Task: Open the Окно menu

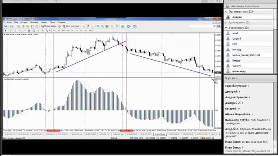Action: (52, 22)
